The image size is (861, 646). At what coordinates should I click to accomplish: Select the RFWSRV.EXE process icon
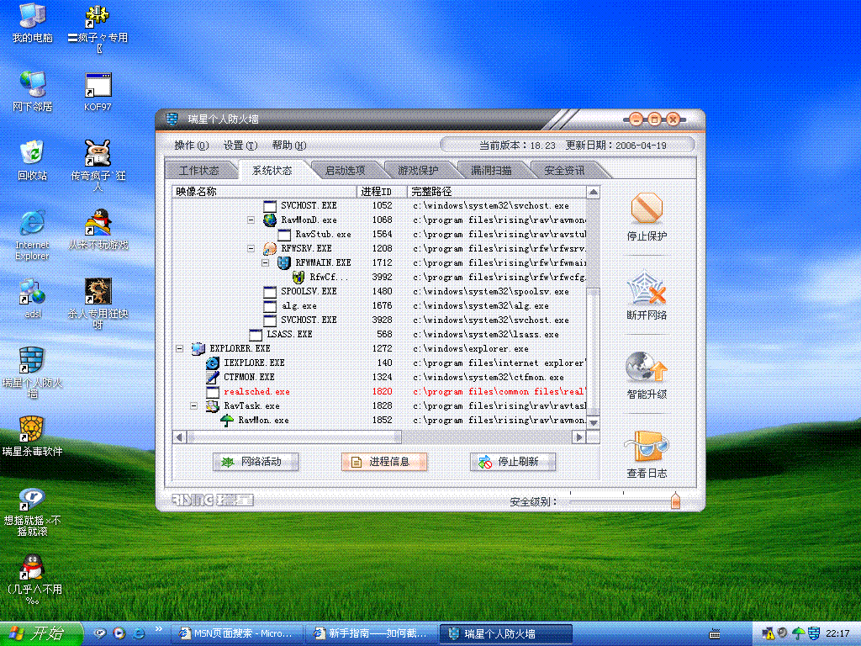270,248
